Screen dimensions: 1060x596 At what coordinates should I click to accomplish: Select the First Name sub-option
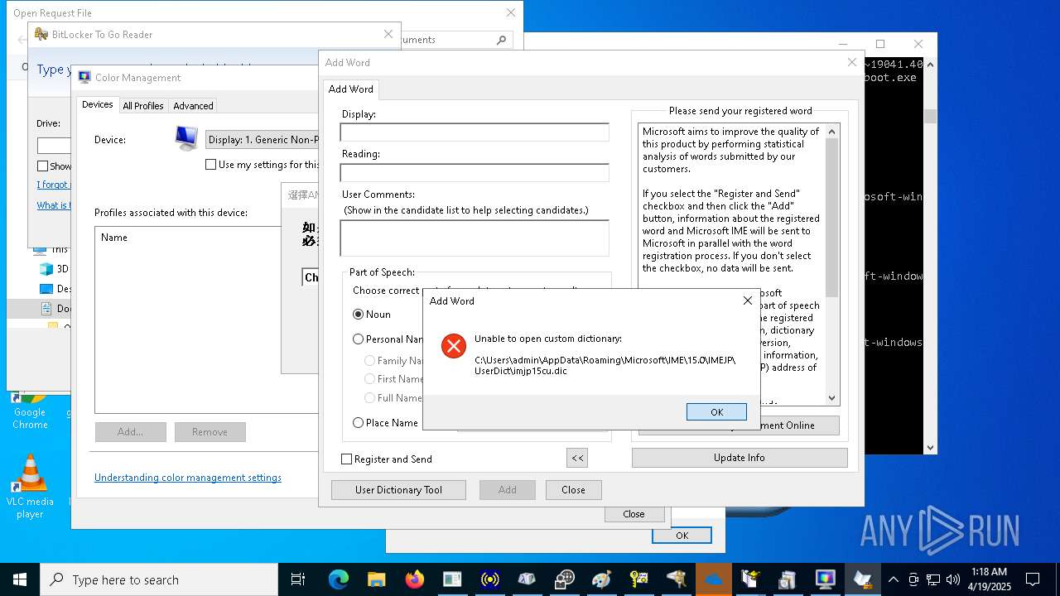tap(369, 379)
